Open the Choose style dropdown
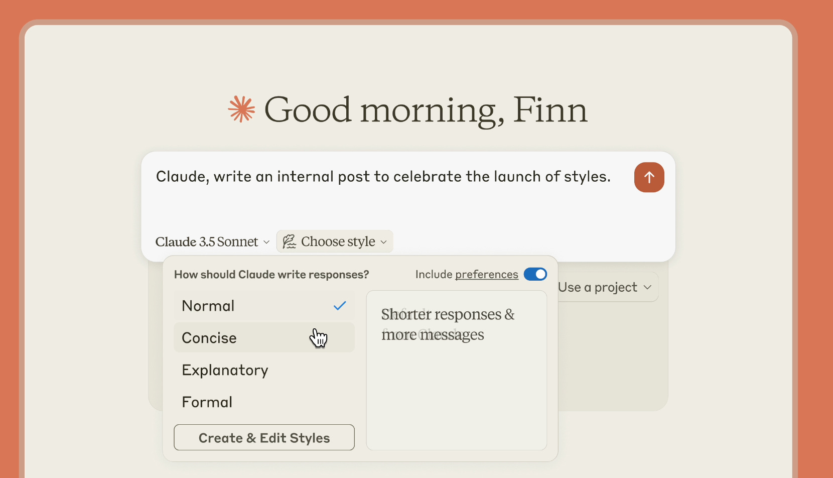Viewport: 833px width, 478px height. 335,242
